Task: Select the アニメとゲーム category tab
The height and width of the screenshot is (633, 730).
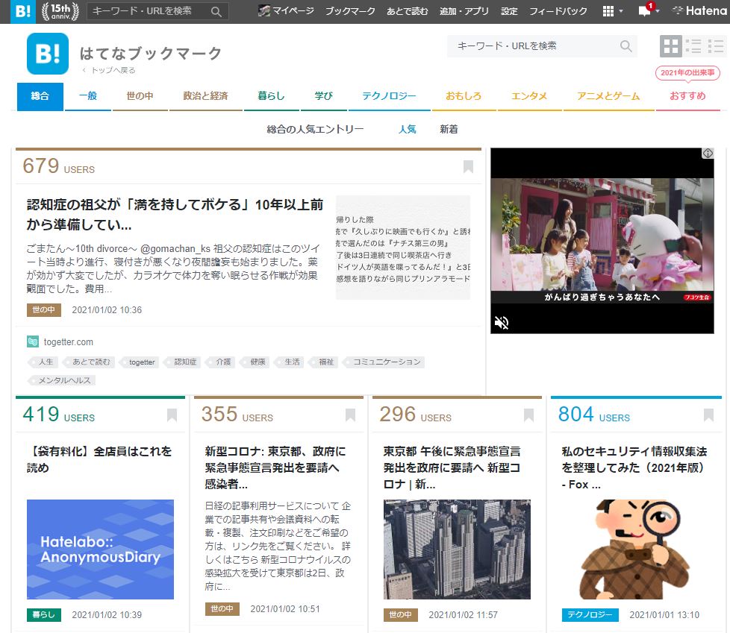Action: point(608,96)
